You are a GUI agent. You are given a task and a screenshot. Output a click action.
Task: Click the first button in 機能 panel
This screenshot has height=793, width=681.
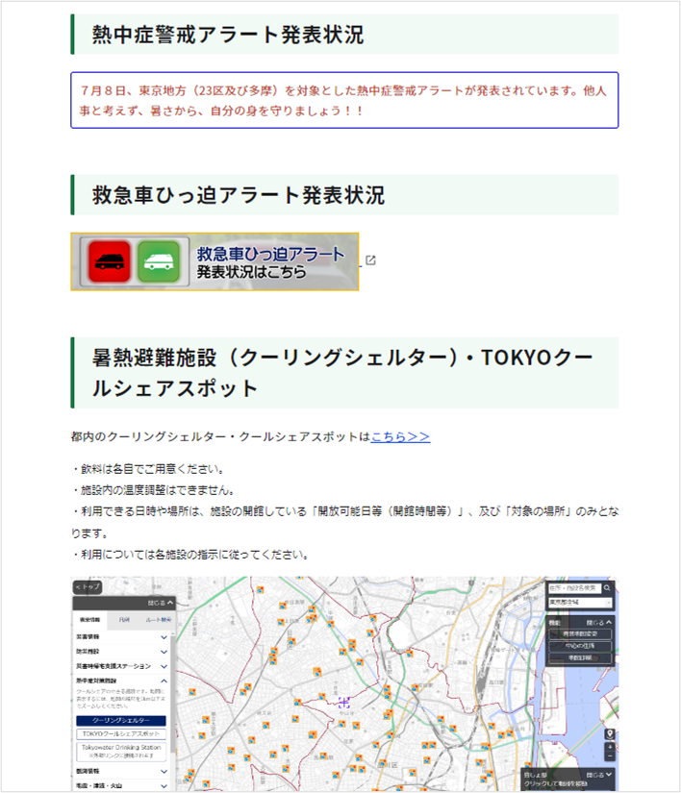(x=580, y=633)
